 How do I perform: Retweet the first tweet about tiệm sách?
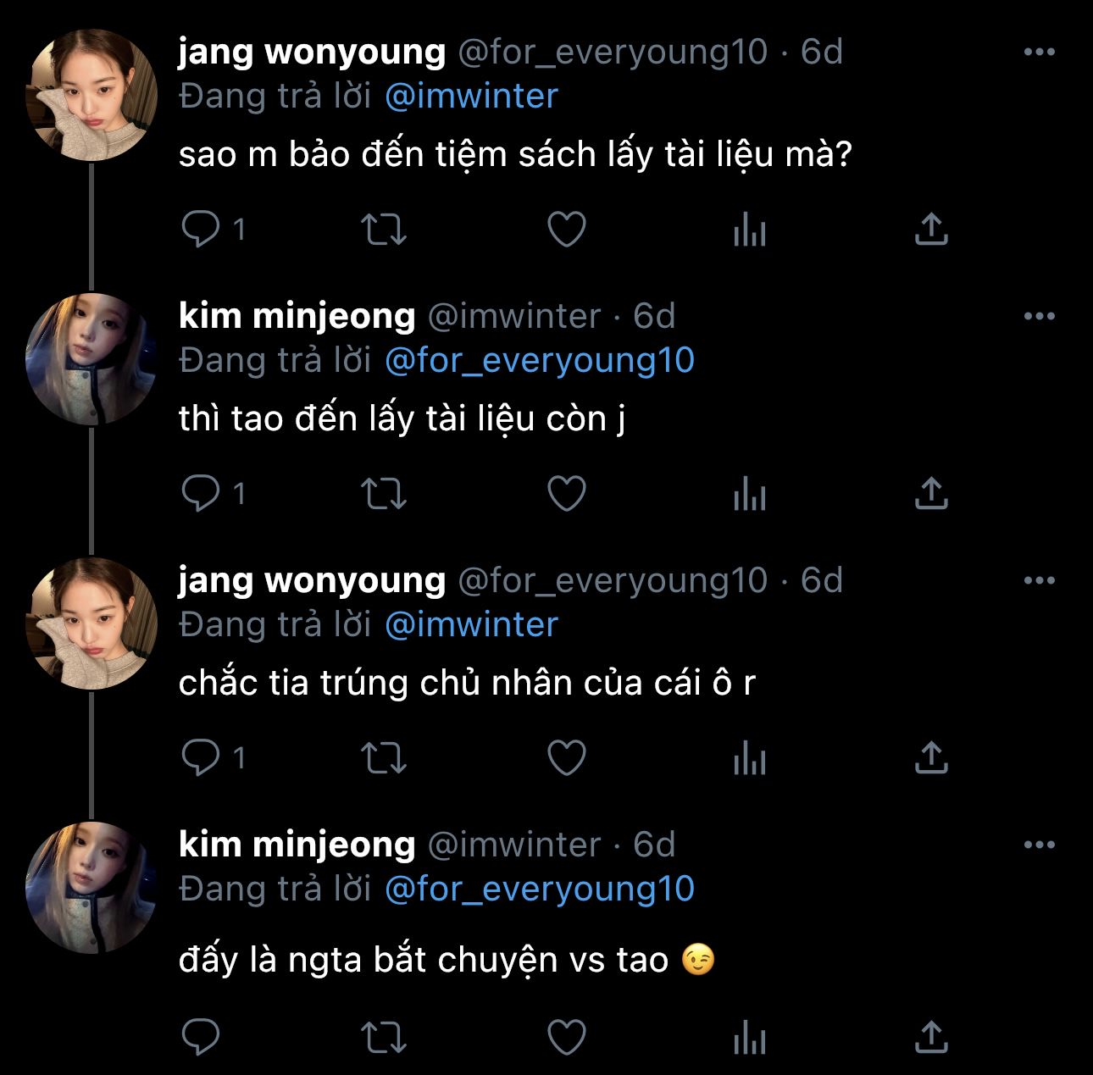point(384,229)
